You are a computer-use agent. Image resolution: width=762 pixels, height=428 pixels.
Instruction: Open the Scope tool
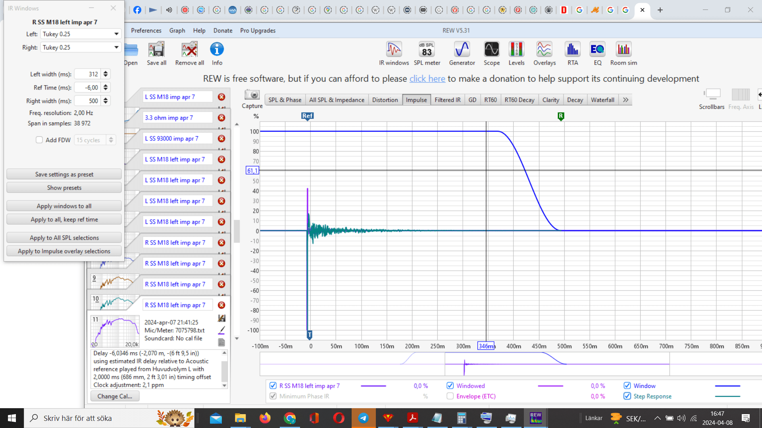(x=492, y=53)
